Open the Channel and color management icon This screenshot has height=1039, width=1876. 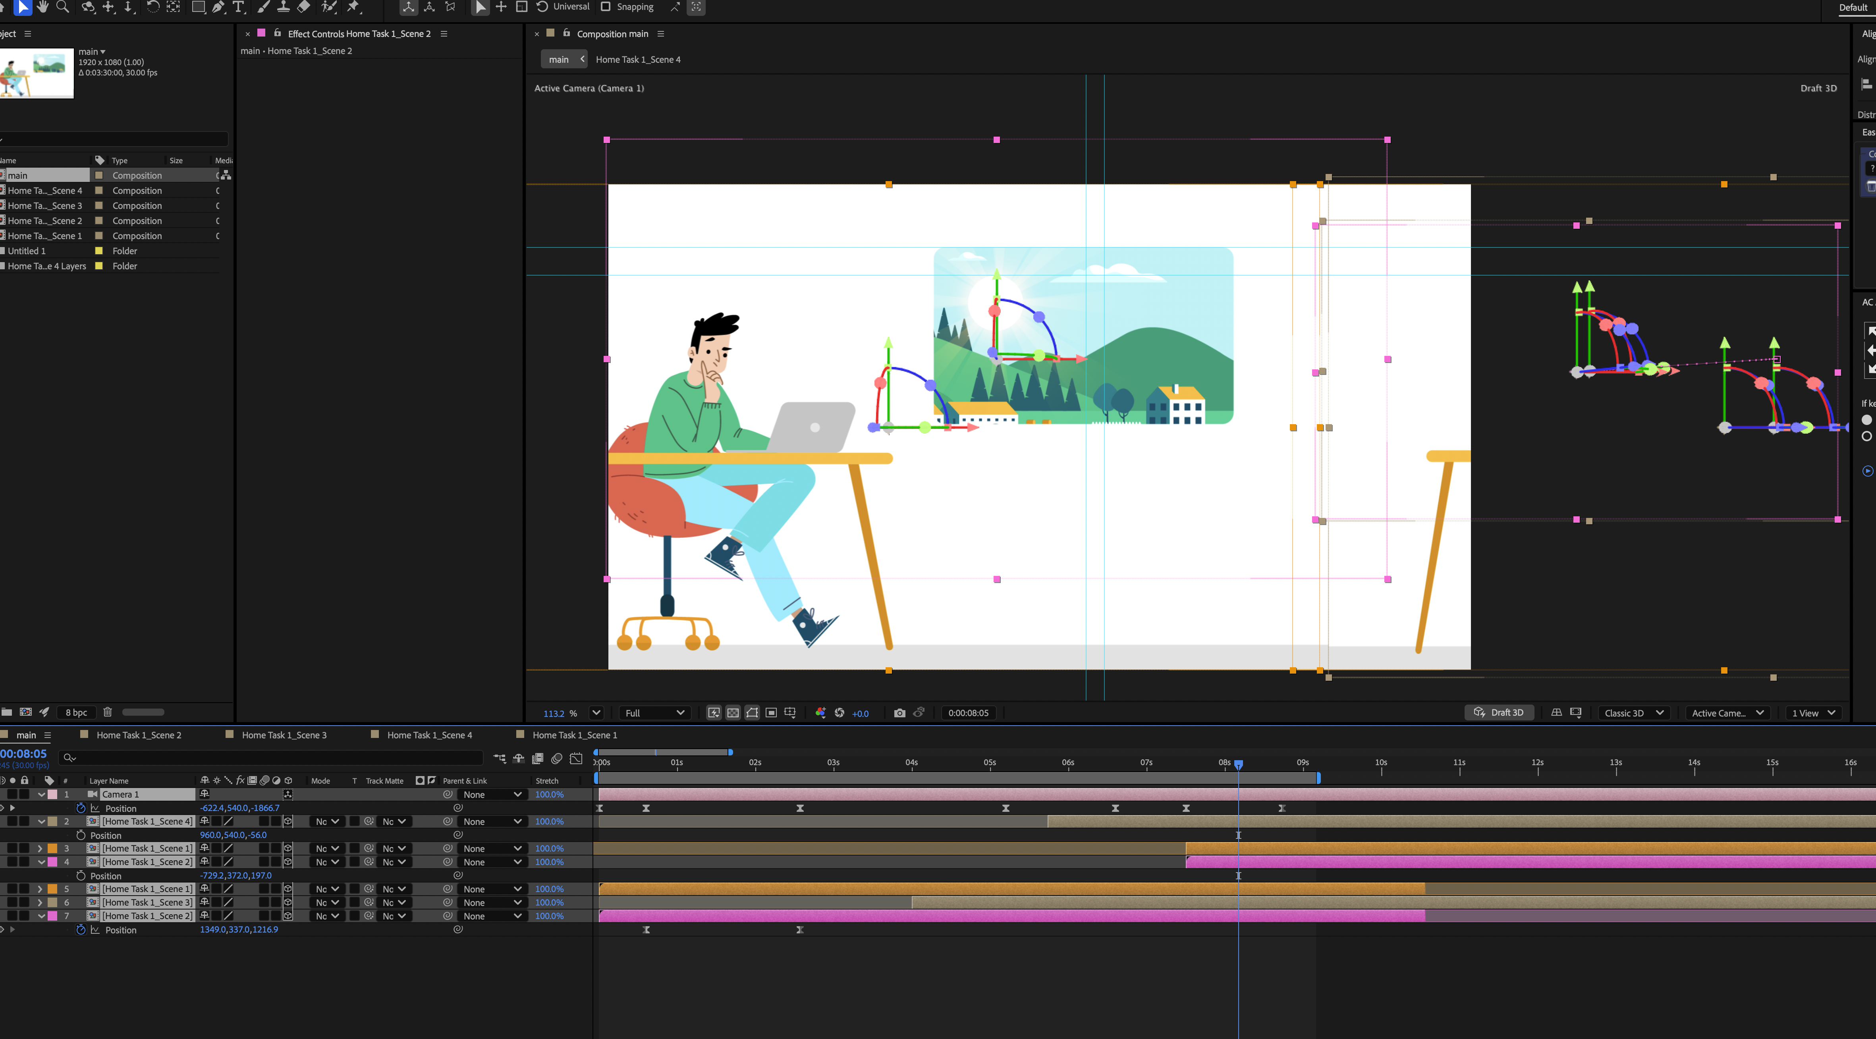[821, 713]
